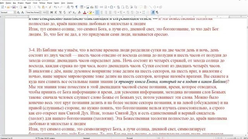The width and height of the screenshot is (248, 139).
Task: Click the Русский language status field
Action: click(x=129, y=138)
